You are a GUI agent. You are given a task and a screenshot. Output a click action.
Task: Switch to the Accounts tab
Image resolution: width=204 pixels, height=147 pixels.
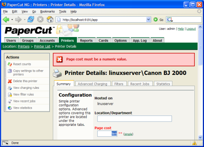click(47, 40)
